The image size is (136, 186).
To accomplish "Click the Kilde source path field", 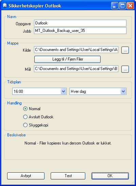I will coord(76,50).
